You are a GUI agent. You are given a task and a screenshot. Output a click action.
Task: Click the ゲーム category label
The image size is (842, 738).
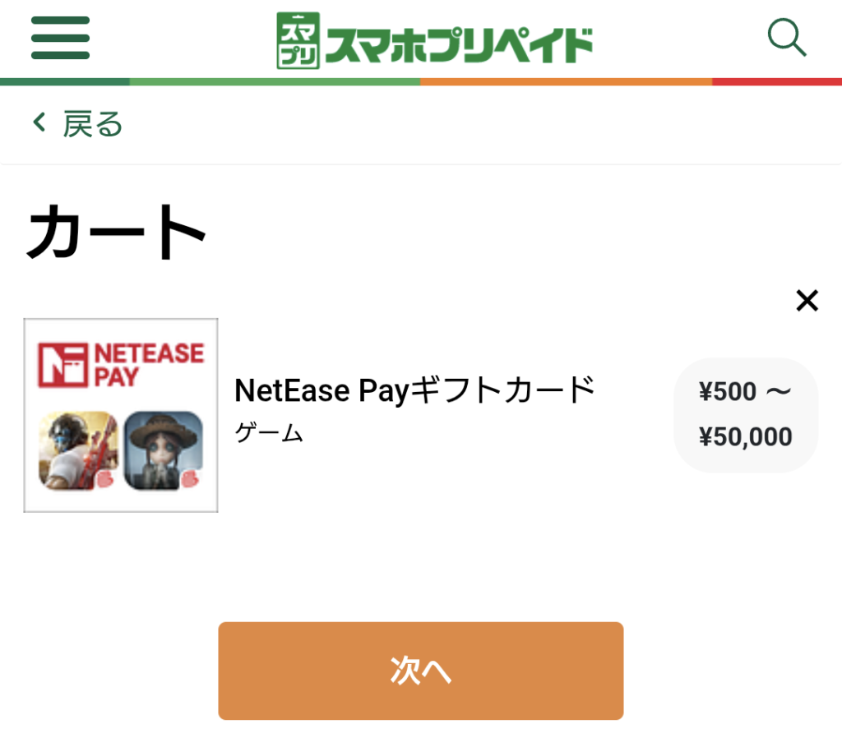(269, 433)
